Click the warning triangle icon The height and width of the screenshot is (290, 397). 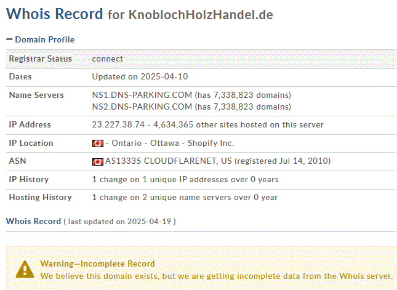(x=25, y=269)
